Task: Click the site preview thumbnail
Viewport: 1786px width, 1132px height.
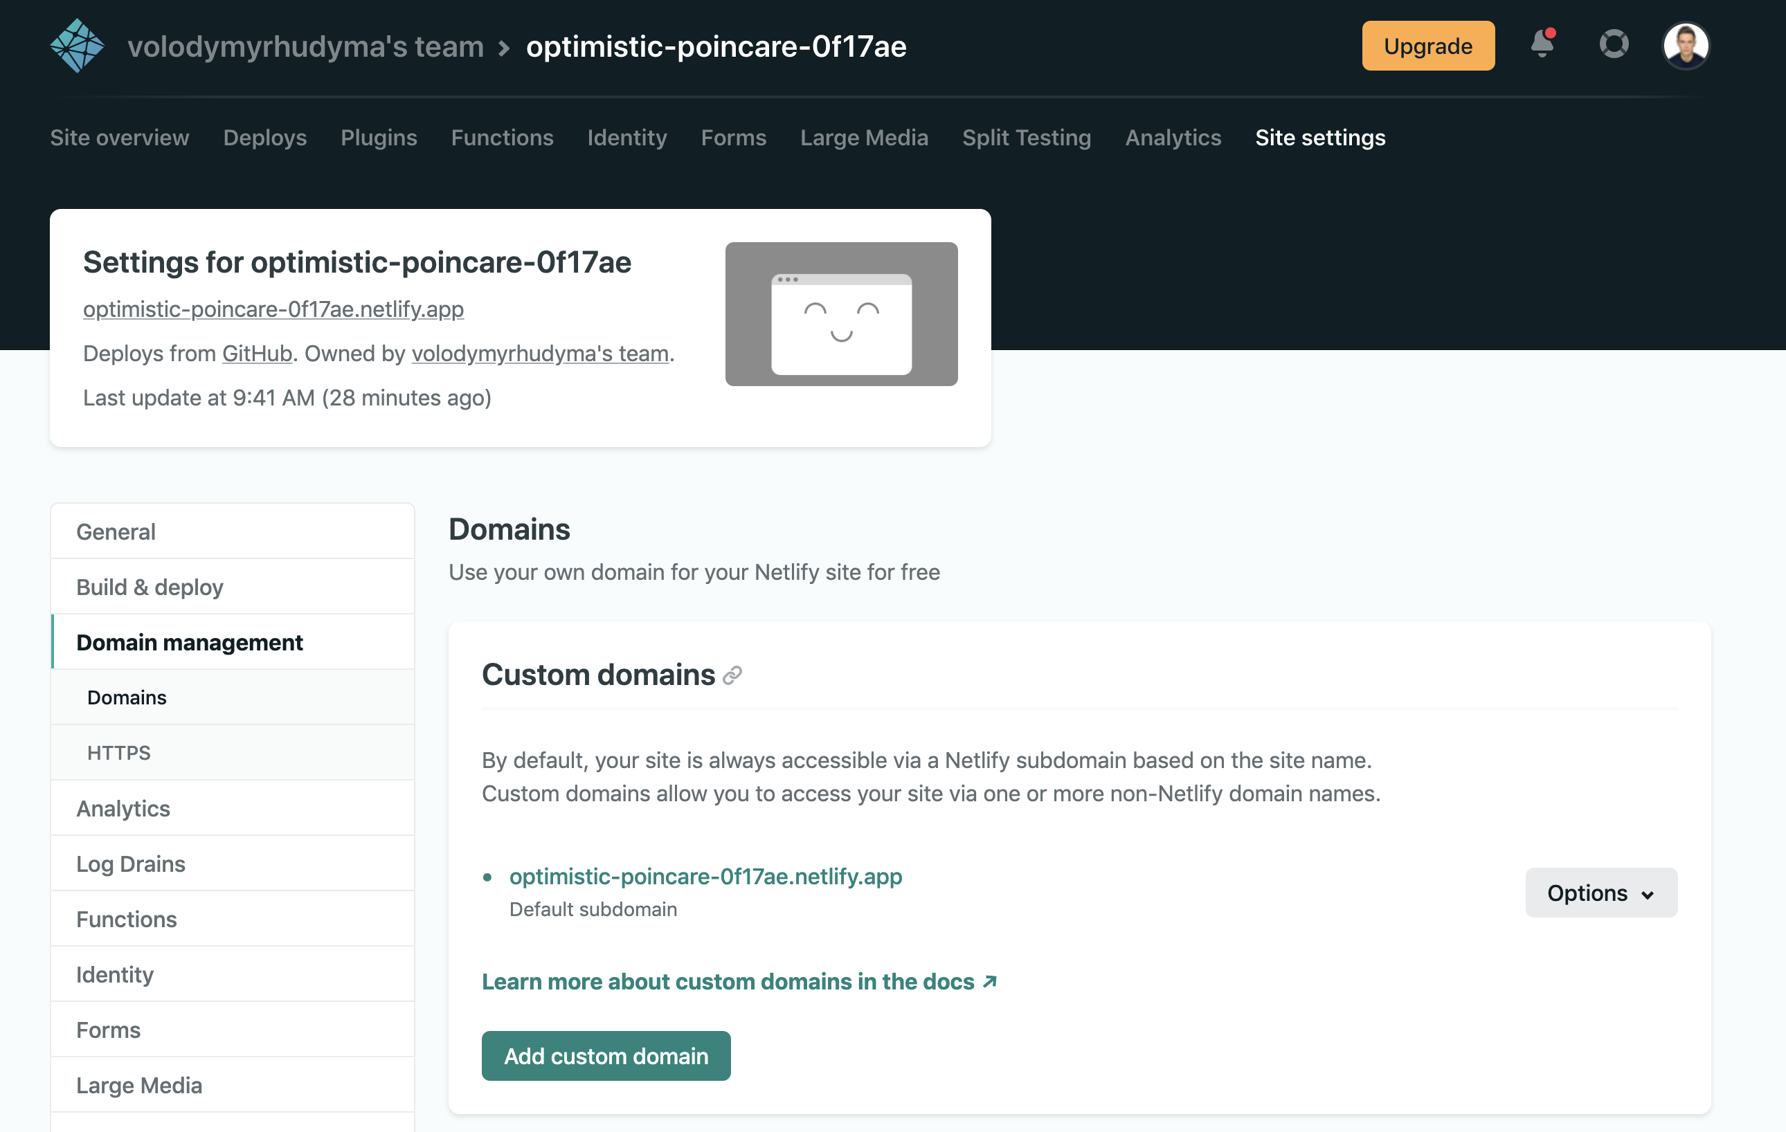Action: tap(841, 313)
